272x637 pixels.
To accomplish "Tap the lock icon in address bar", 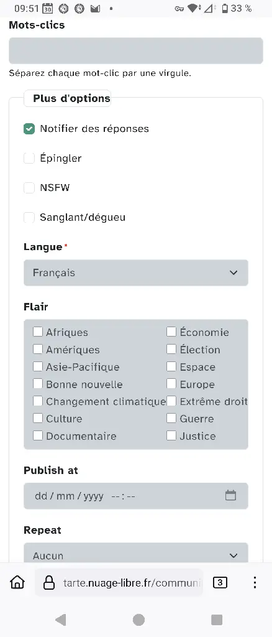I will coord(49,582).
